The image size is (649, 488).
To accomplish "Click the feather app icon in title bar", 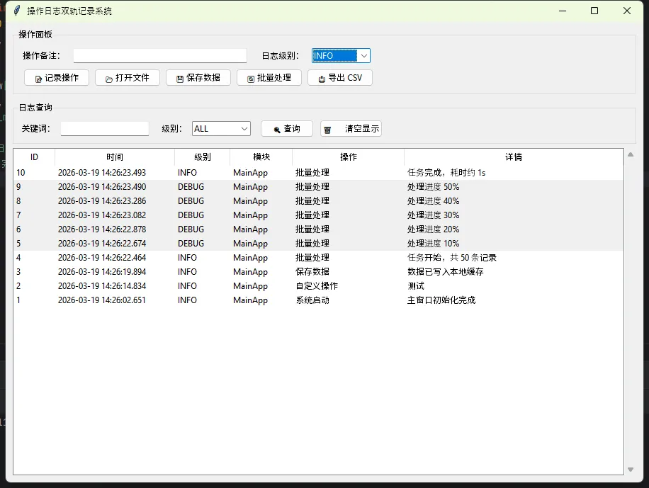I will pyautogui.click(x=17, y=11).
